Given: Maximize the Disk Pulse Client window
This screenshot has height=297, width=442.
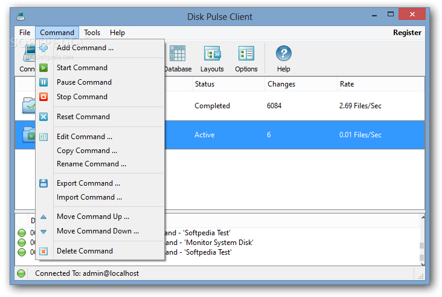Looking at the screenshot, I should coord(391,15).
